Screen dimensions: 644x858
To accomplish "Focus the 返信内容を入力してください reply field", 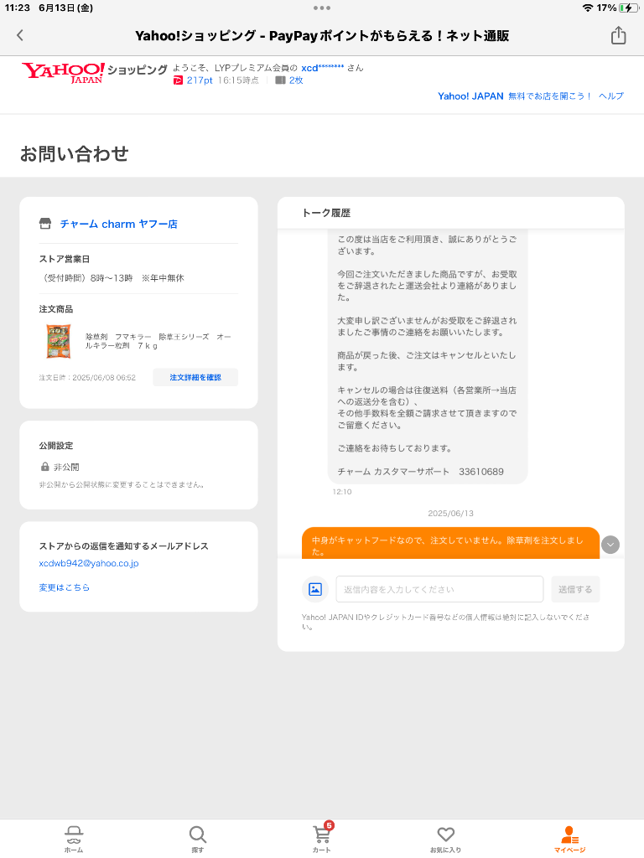I will click(439, 589).
